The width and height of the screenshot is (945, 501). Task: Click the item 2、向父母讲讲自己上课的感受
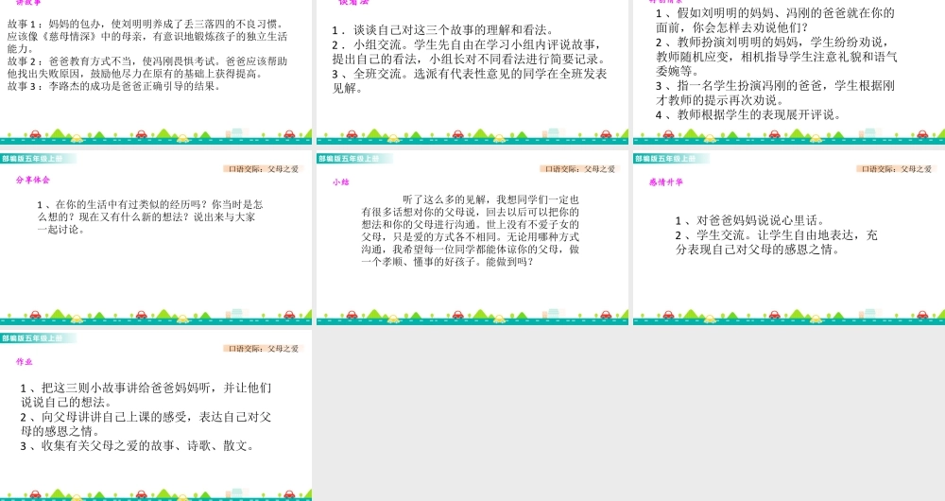[146, 423]
